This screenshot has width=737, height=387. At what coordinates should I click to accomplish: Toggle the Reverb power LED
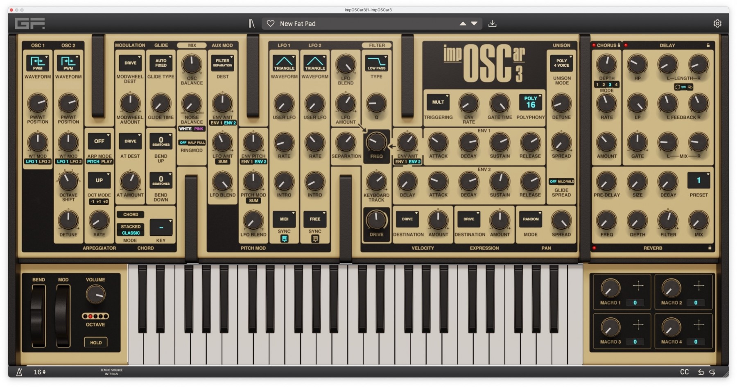pyautogui.click(x=594, y=248)
